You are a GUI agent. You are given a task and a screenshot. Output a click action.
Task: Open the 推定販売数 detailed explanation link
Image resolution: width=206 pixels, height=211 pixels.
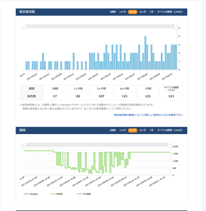click(x=148, y=115)
